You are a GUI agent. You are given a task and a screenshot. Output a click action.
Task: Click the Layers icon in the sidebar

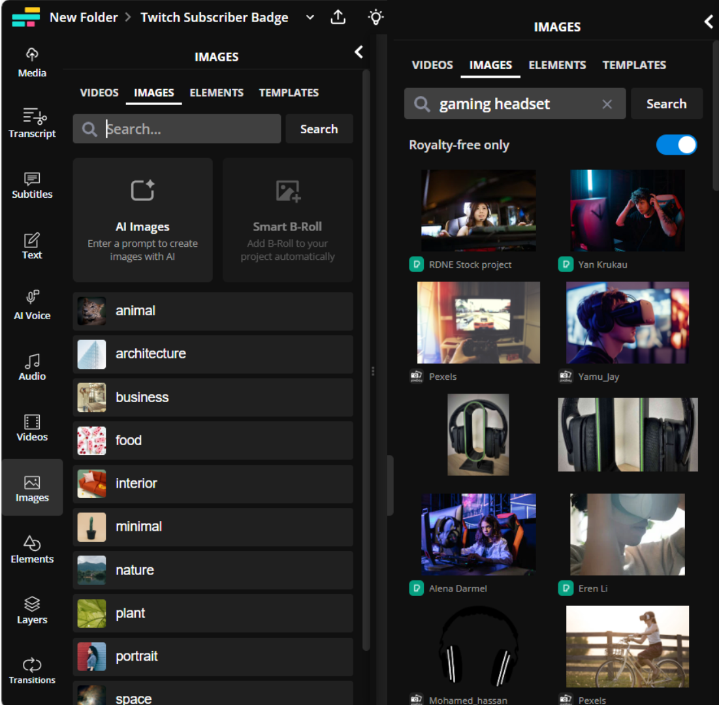click(x=31, y=610)
